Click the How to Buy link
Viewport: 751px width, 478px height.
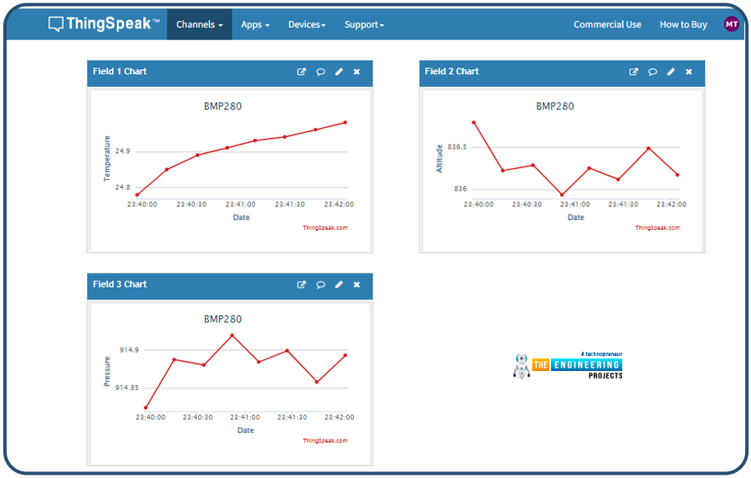coord(683,25)
